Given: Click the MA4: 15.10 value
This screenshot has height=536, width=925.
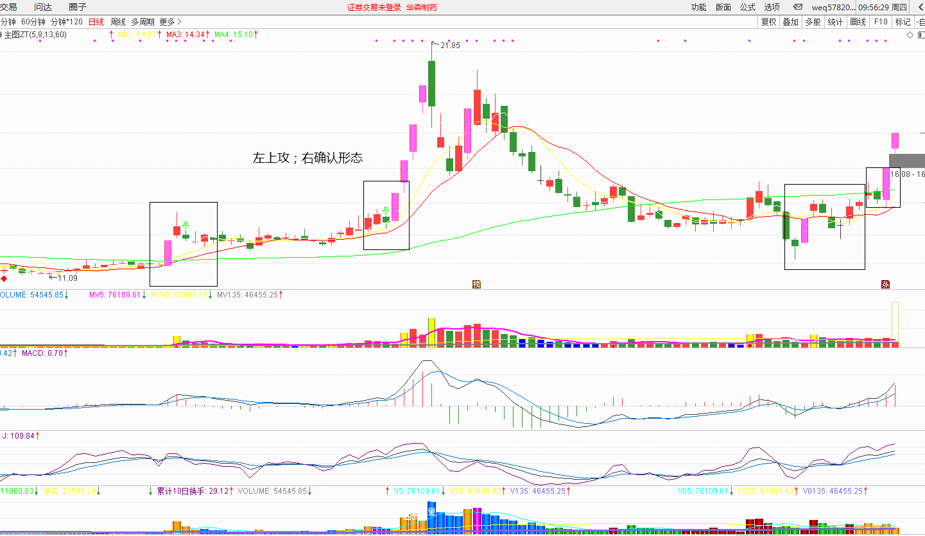Looking at the screenshot, I should pyautogui.click(x=234, y=35).
